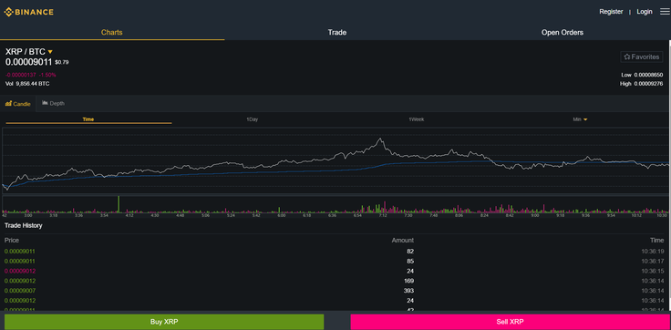The image size is (671, 330).
Task: Click the trade amount 169
Action: (x=408, y=281)
